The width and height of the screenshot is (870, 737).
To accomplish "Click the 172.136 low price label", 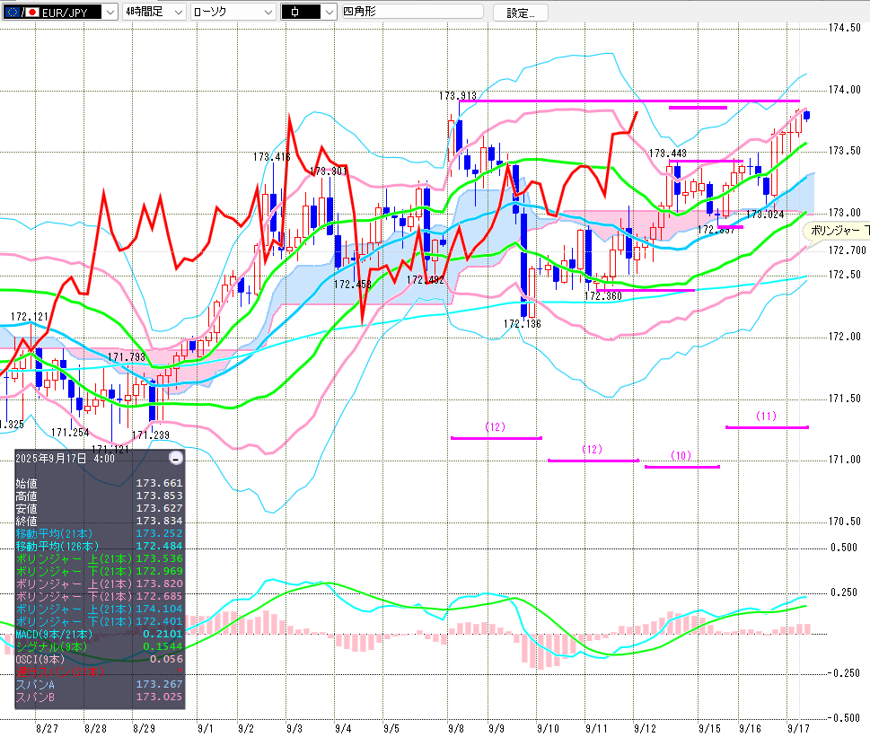I will click(x=522, y=323).
